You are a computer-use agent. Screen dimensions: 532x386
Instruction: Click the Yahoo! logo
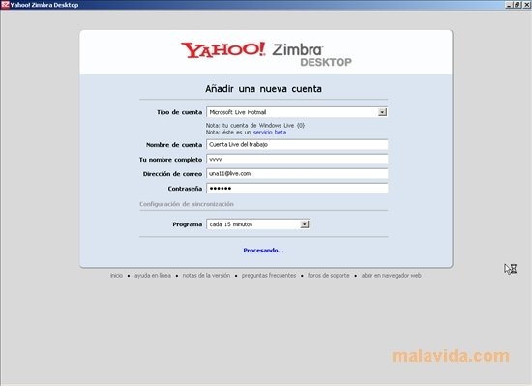click(222, 50)
